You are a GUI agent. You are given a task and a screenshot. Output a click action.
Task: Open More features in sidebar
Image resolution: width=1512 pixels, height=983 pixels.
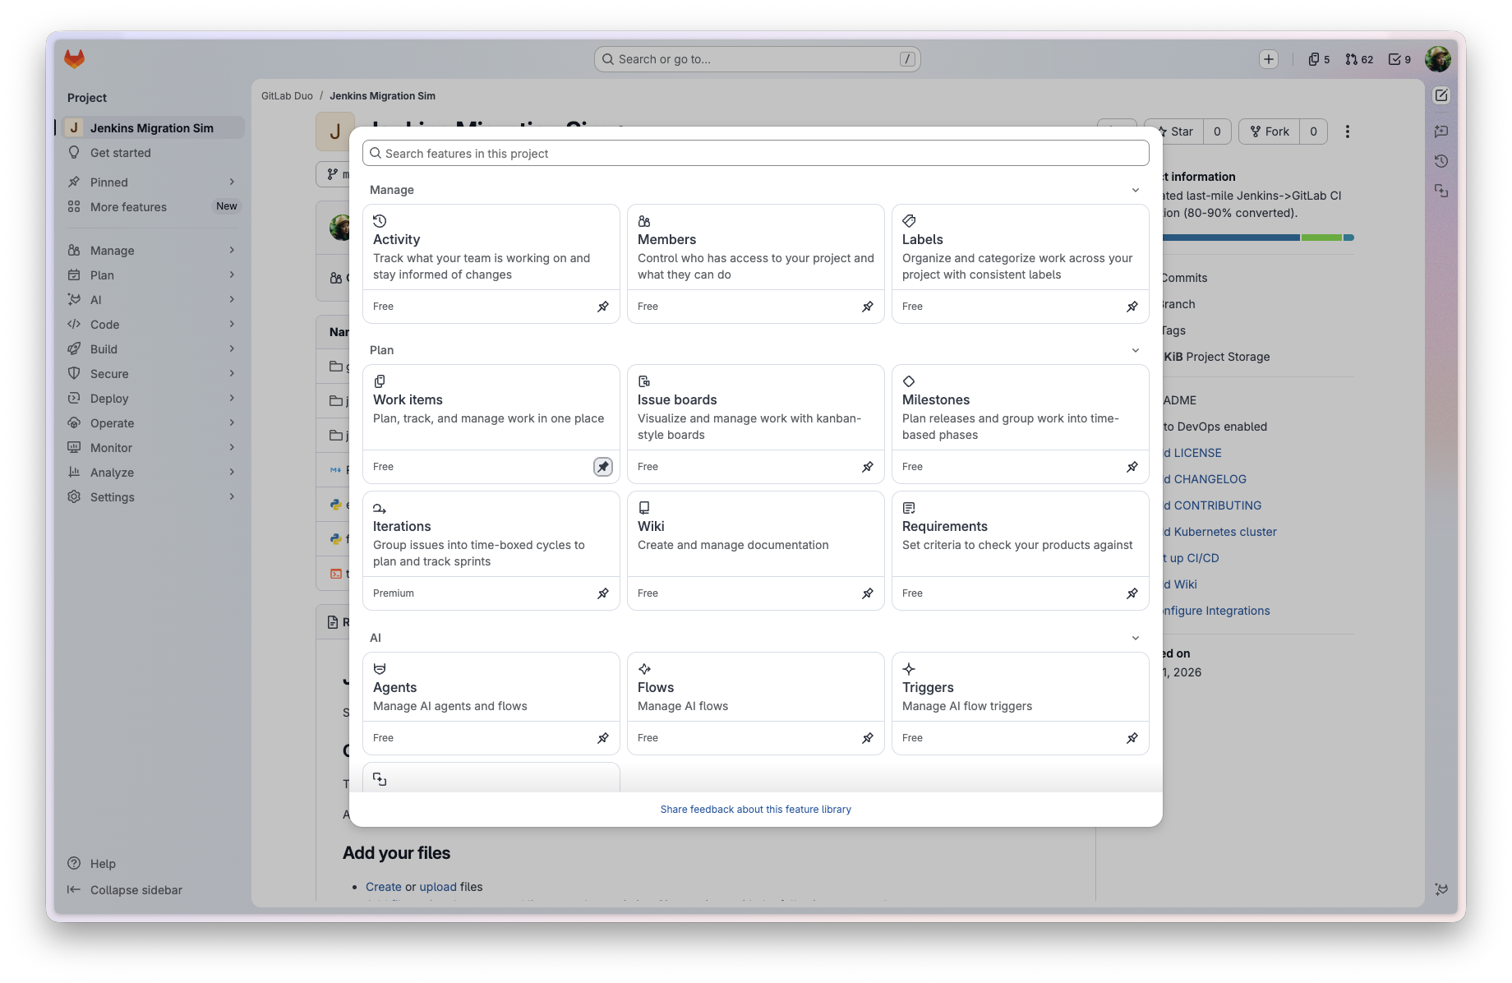click(x=153, y=207)
